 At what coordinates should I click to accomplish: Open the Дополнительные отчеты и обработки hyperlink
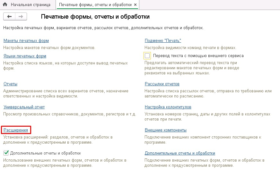(x=180, y=153)
